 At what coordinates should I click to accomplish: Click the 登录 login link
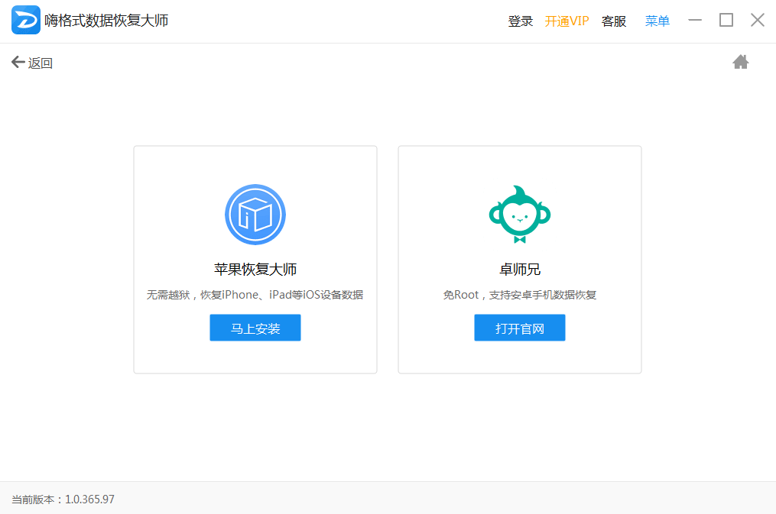click(x=520, y=21)
